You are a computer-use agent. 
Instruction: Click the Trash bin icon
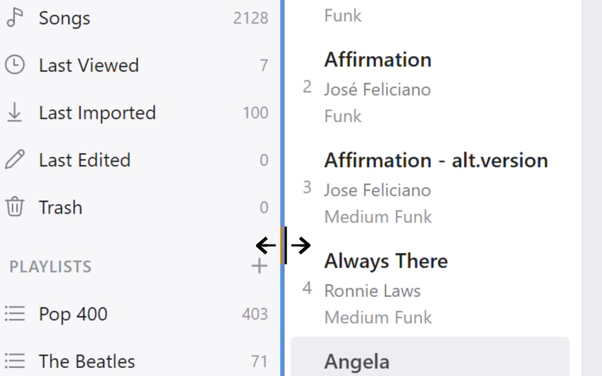[x=15, y=207]
